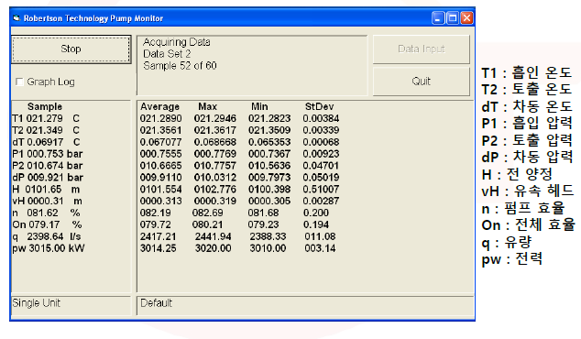Viewport: 581px width, 339px height.
Task: Click max value 080.21
Action: [x=207, y=225]
